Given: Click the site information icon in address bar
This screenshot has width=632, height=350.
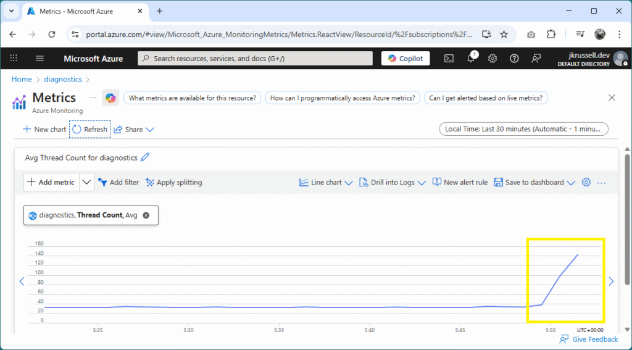Looking at the screenshot, I should pos(75,35).
